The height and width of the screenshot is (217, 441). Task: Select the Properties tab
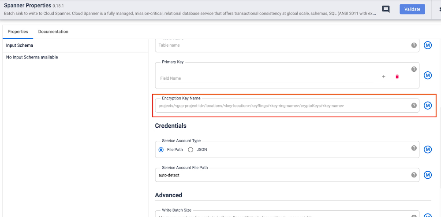[x=18, y=32]
